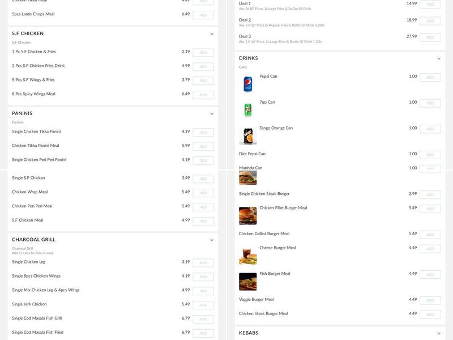The image size is (453, 340).
Task: Select the Chicken Wrap Meal item name
Action: click(x=30, y=192)
